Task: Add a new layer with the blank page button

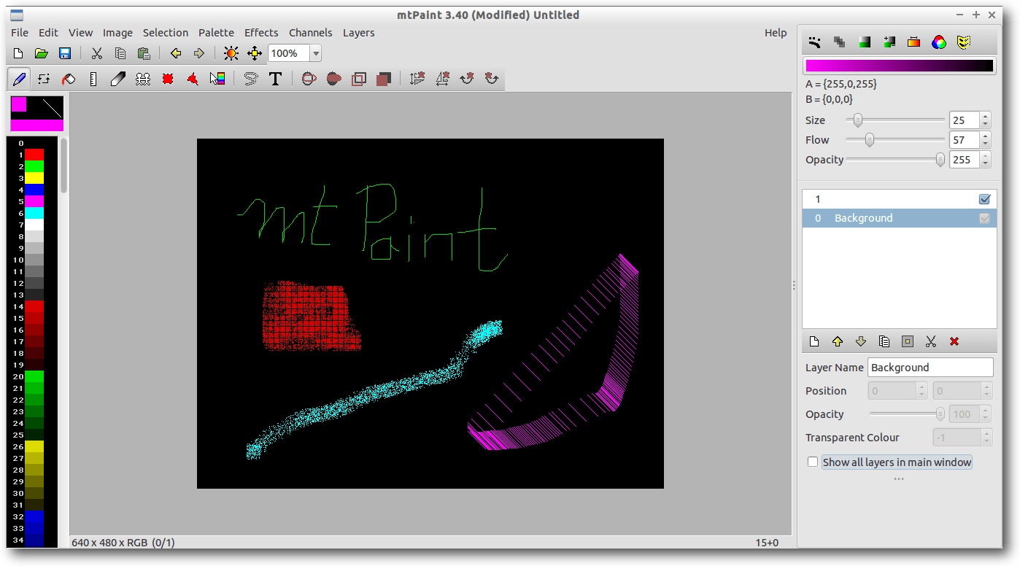Action: click(814, 341)
